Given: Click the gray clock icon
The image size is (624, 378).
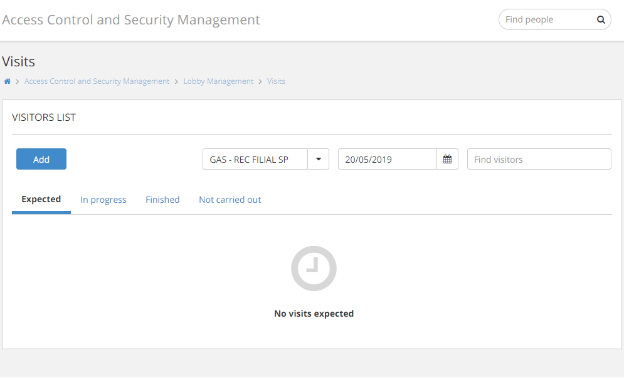Looking at the screenshot, I should (314, 268).
